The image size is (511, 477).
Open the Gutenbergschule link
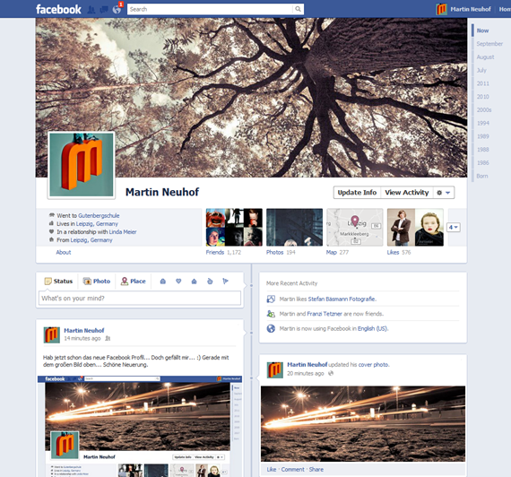(x=99, y=215)
